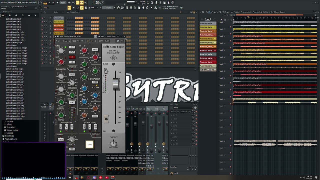Expand the Plugin database folder

[x=11, y=139]
